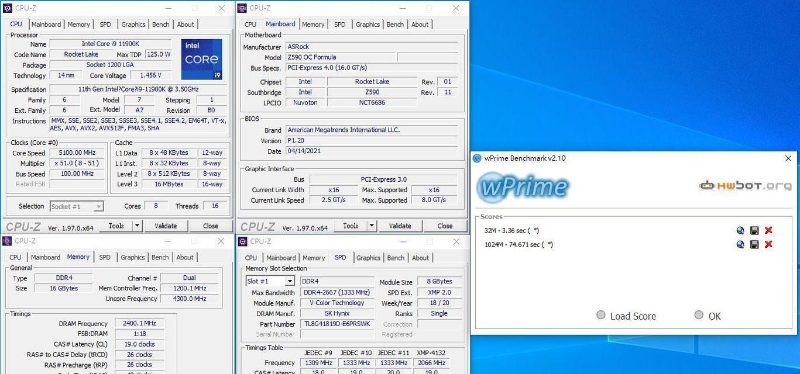
Task: Click the hwbot.org logo in wPrime
Action: (x=746, y=186)
